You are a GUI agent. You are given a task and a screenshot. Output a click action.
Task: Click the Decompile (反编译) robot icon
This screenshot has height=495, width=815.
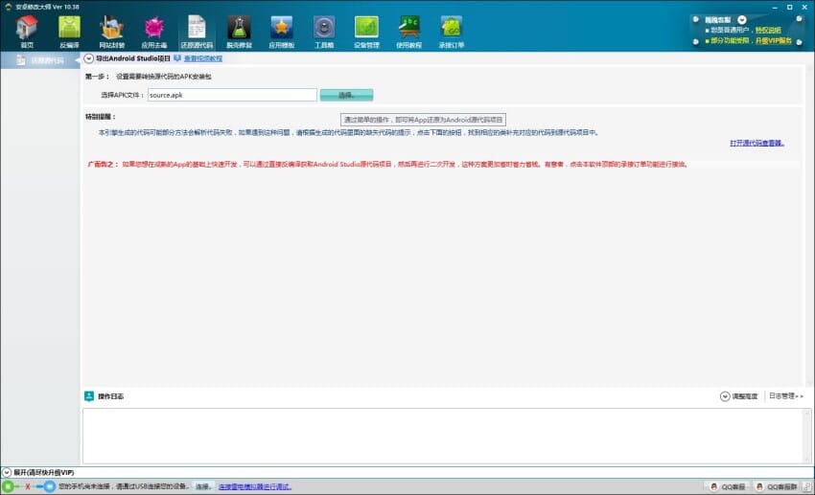pyautogui.click(x=69, y=30)
